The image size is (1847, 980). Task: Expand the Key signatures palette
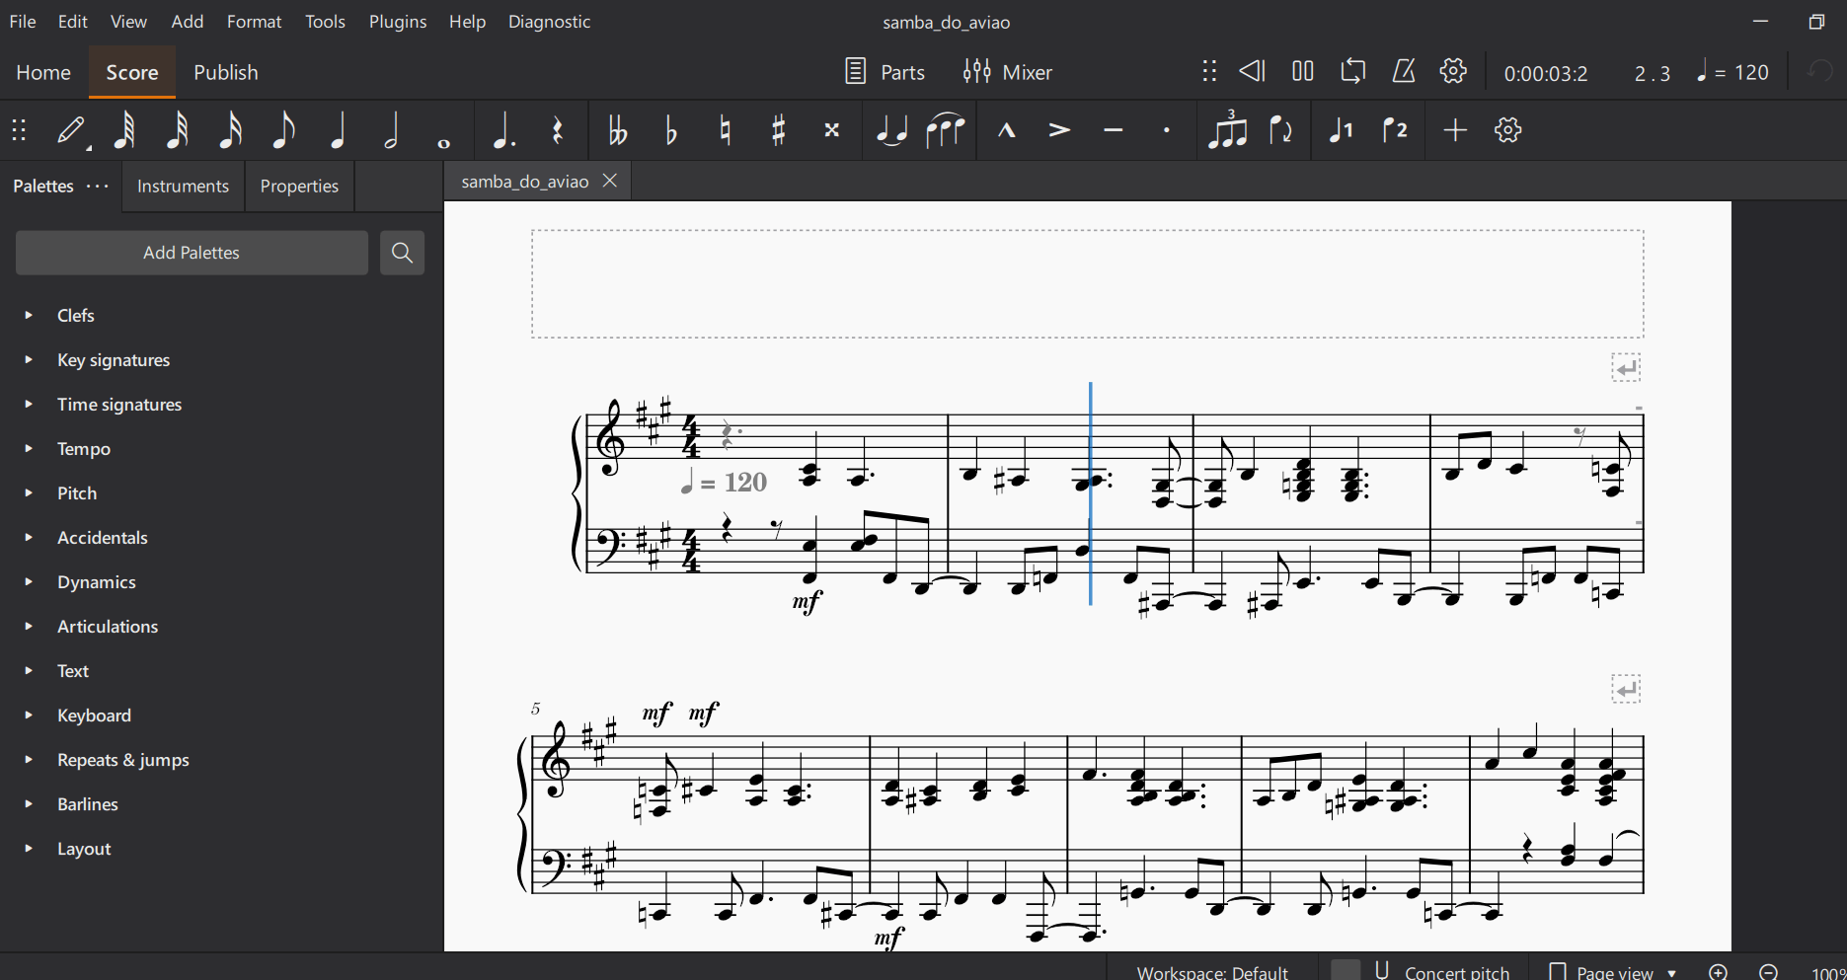(29, 359)
